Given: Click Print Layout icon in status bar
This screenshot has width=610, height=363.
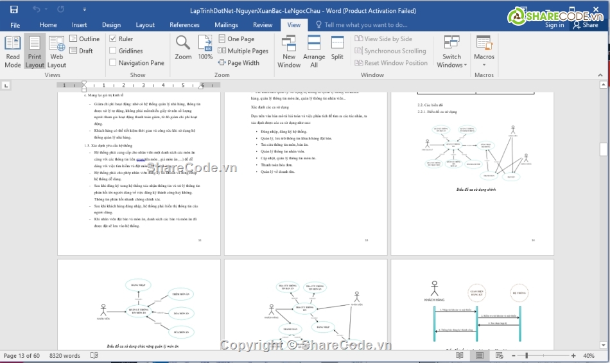Looking at the screenshot, I should pos(479,355).
